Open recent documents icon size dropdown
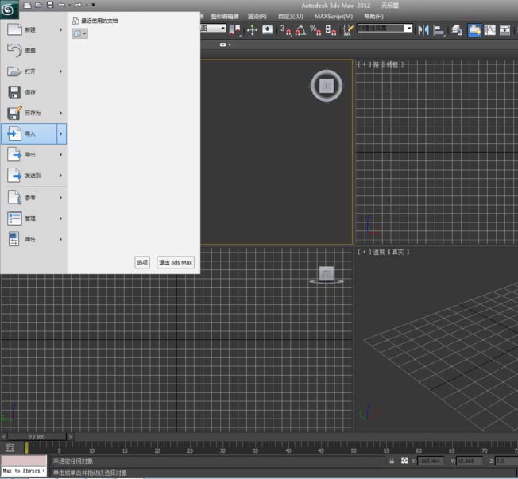This screenshot has height=479, width=518. (79, 33)
